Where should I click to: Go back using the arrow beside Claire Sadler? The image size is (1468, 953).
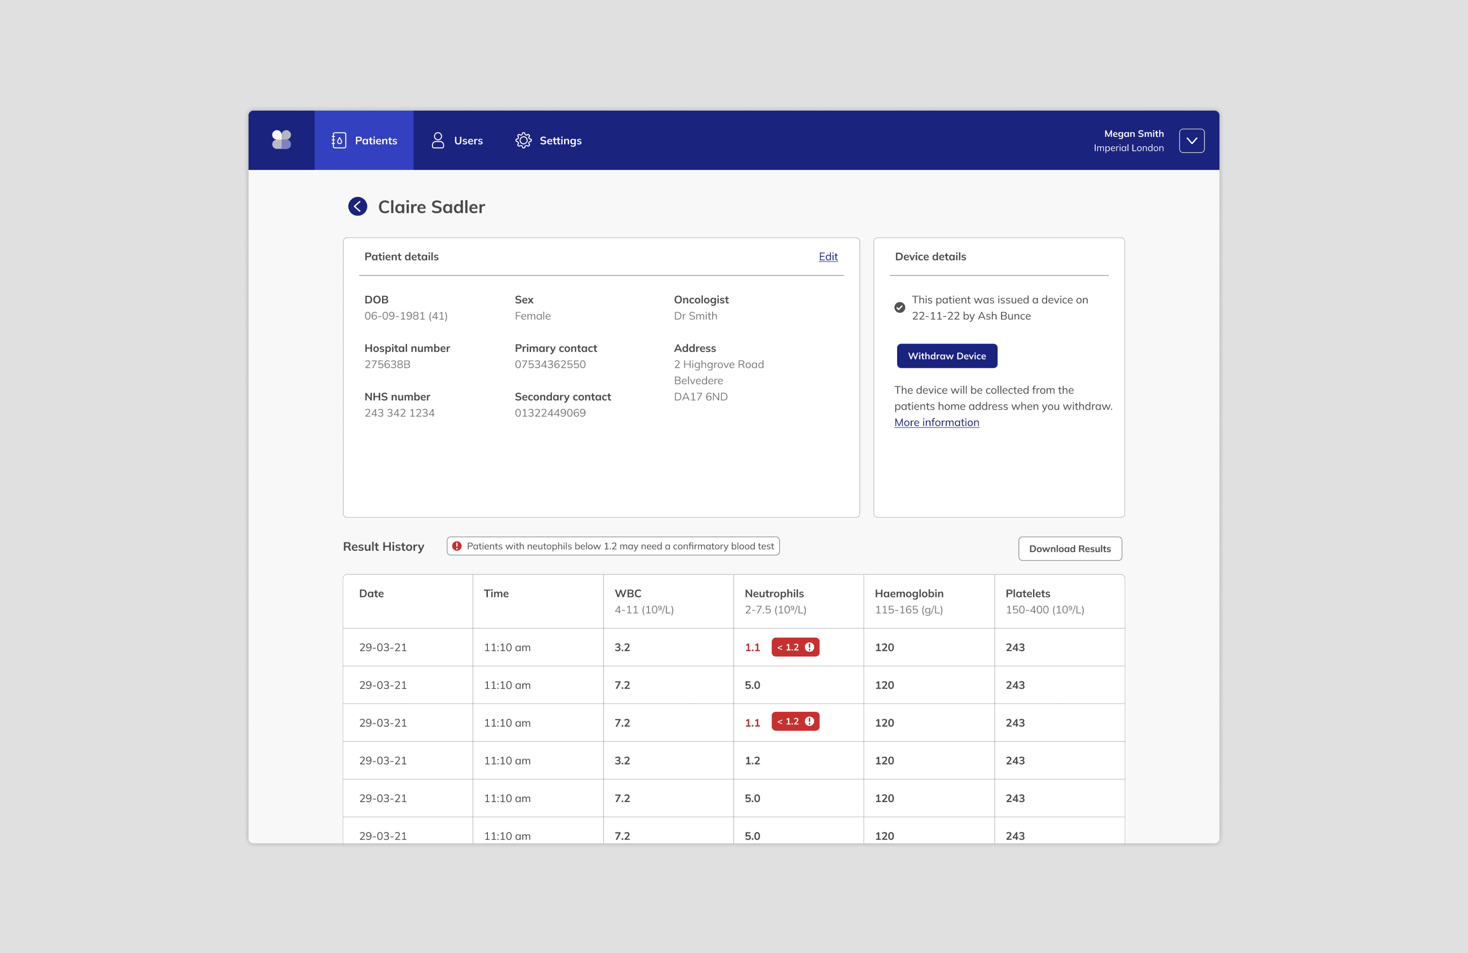[358, 207]
